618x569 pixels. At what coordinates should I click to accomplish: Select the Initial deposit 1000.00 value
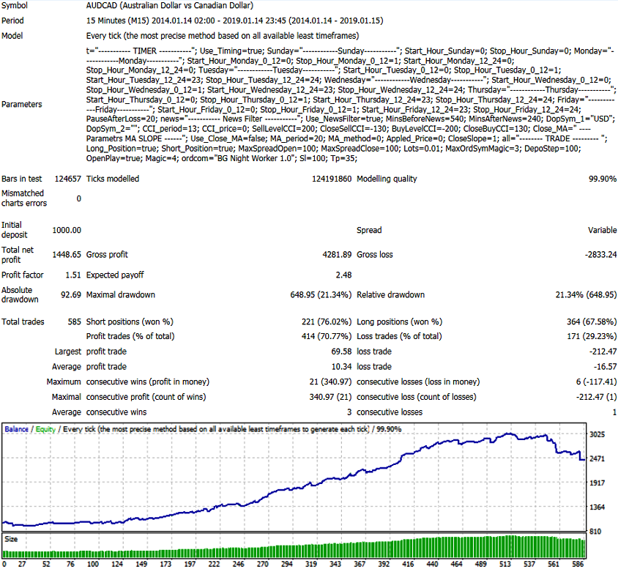pos(67,230)
